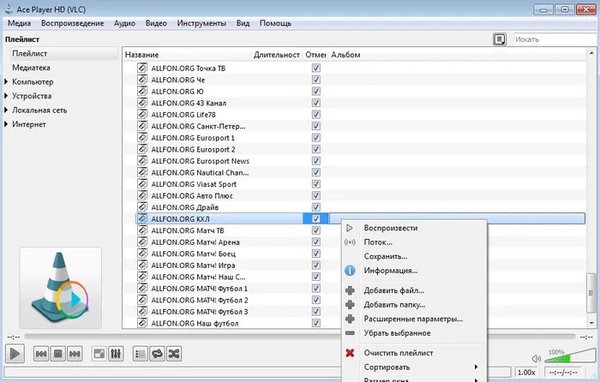Choose Воспроизвести in the context menu
Screen dimensions: 600x382
click(x=413, y=228)
